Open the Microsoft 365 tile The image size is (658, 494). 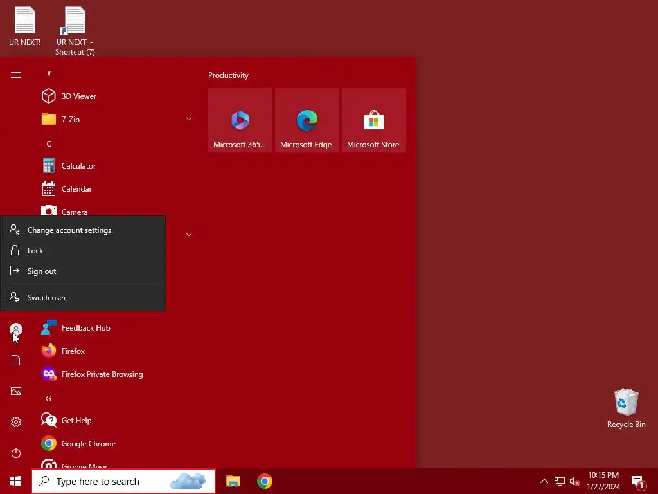[x=240, y=120]
